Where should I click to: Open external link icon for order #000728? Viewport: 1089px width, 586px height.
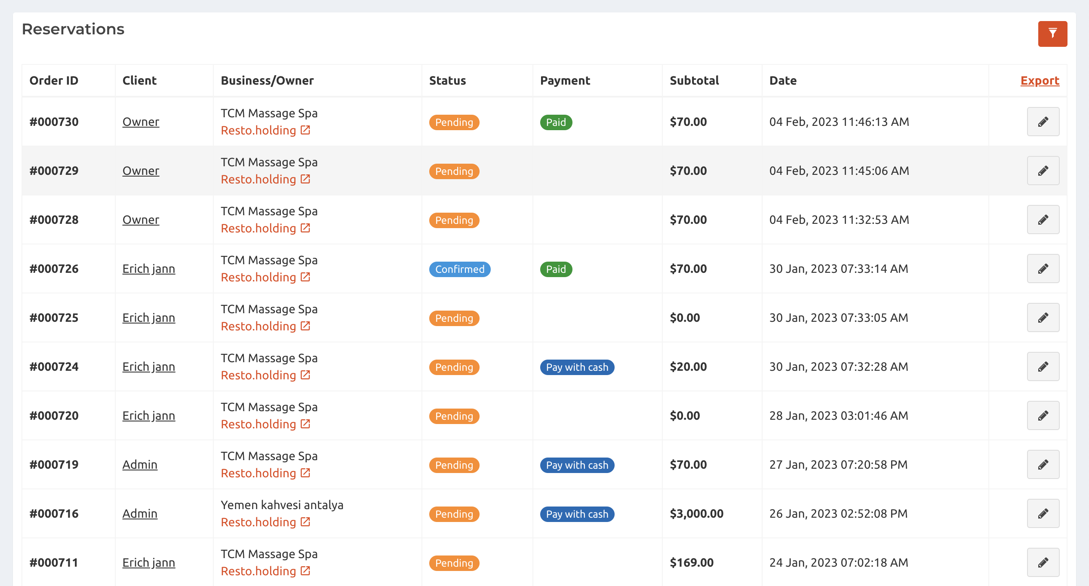pyautogui.click(x=305, y=228)
